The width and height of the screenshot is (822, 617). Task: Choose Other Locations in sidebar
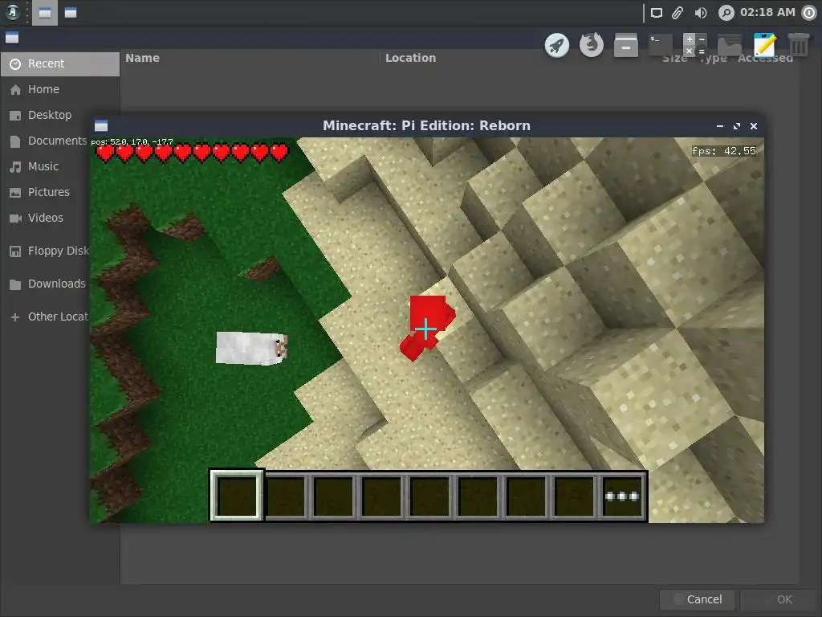(45, 317)
